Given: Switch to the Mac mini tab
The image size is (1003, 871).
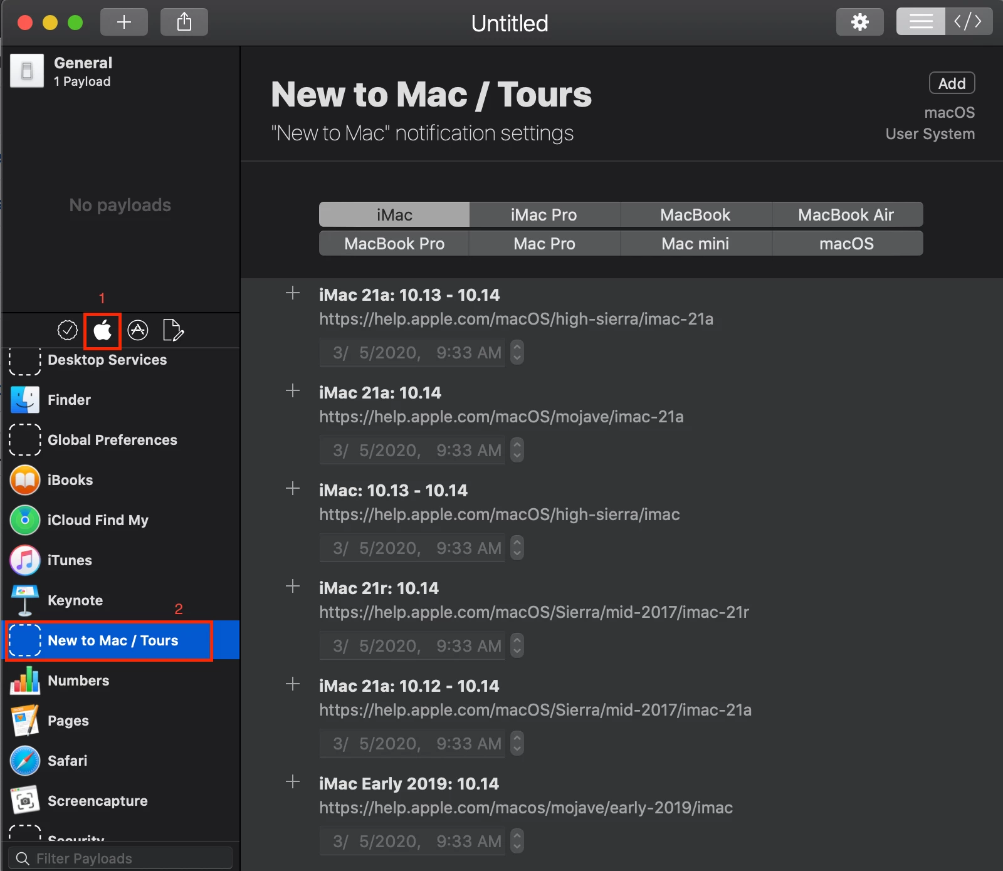Looking at the screenshot, I should [696, 243].
